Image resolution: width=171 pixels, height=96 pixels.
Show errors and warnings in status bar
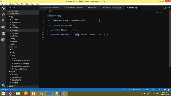5,90
